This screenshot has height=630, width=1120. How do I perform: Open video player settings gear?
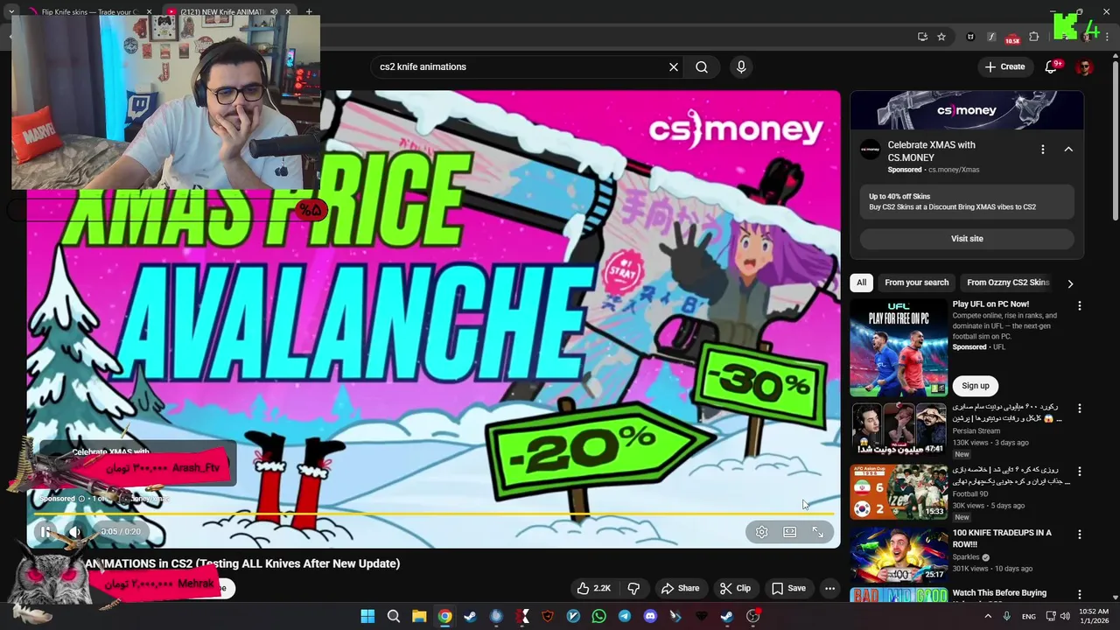pos(761,532)
